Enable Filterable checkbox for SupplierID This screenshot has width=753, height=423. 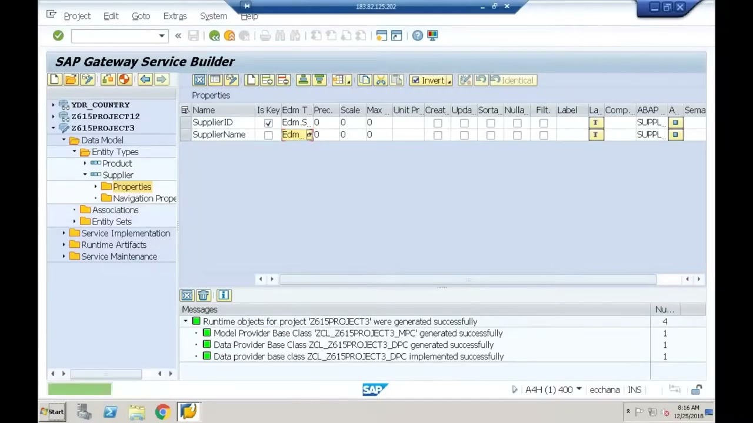pyautogui.click(x=544, y=123)
